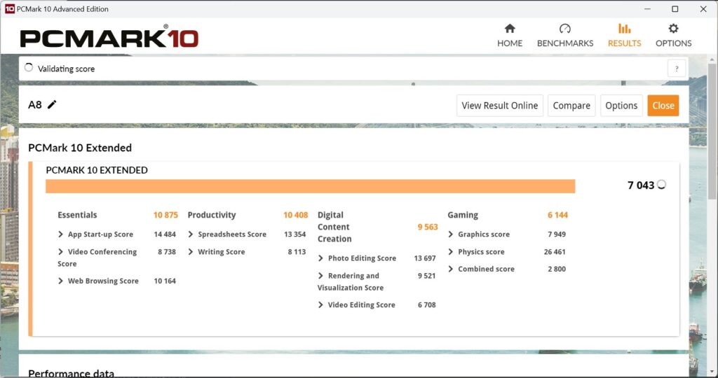Click View Result Online button
This screenshot has width=718, height=378.
click(499, 106)
